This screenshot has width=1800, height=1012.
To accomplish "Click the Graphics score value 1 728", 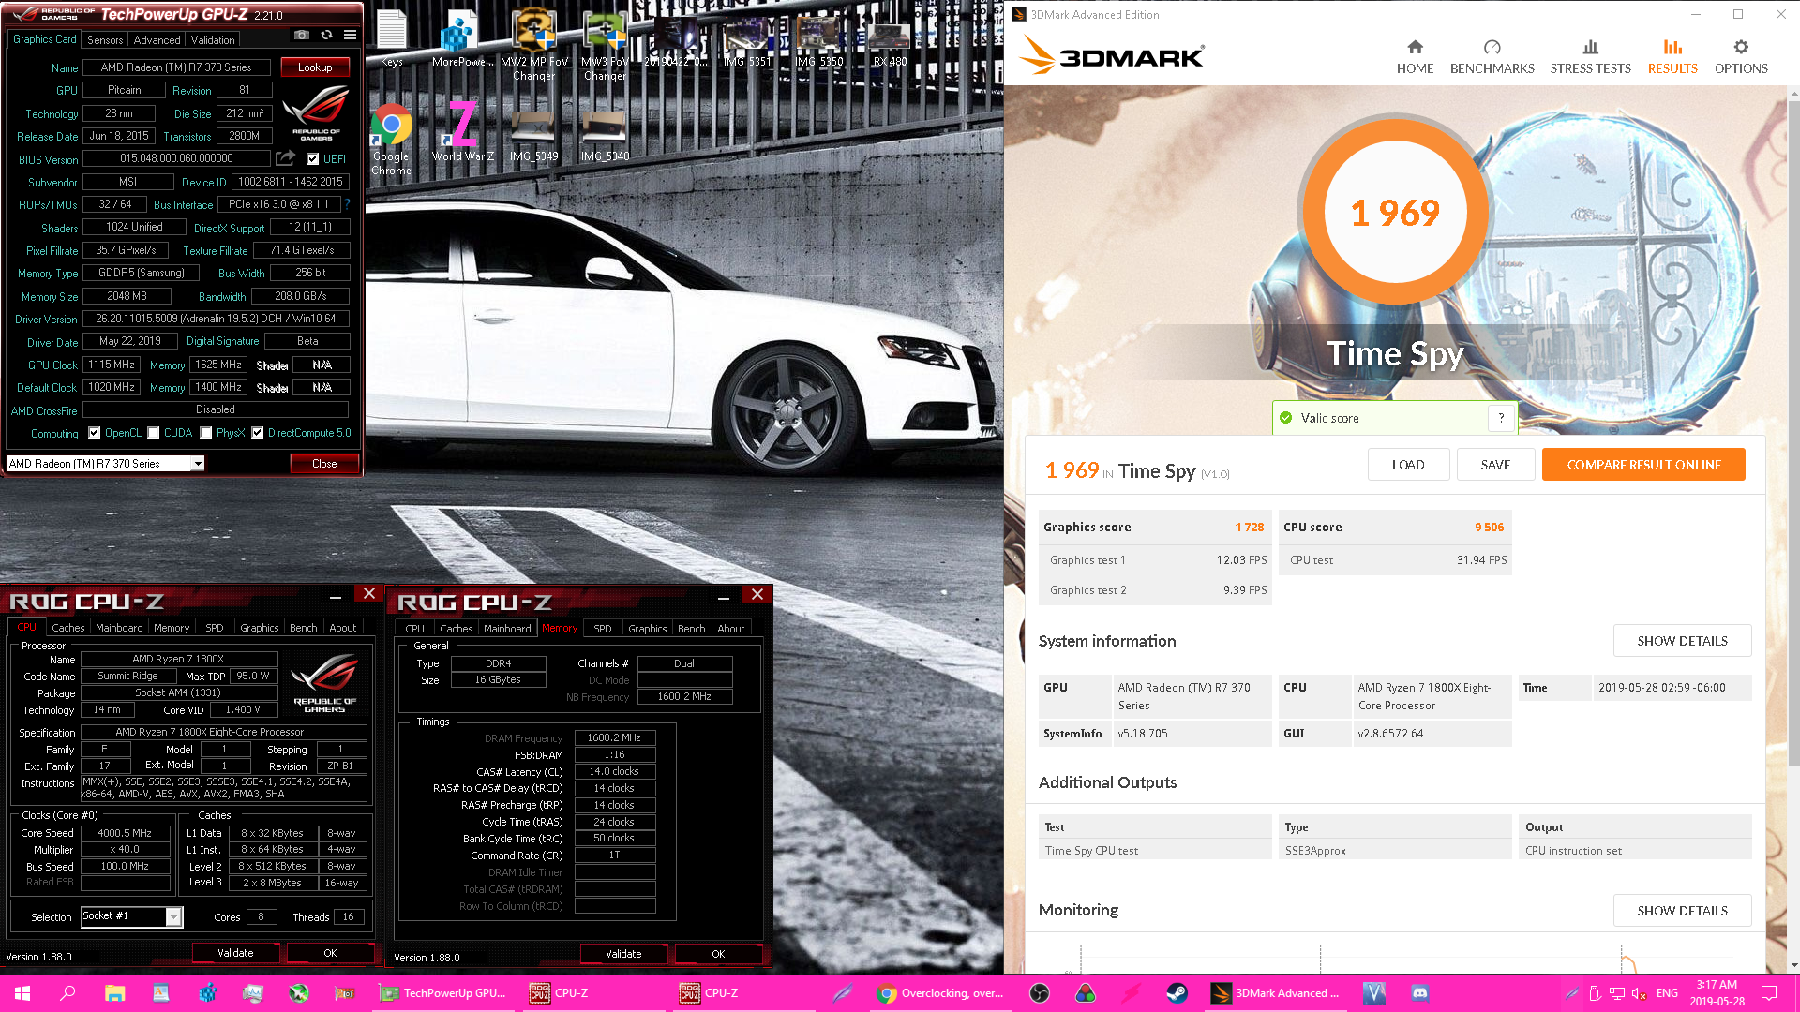I will (x=1249, y=528).
